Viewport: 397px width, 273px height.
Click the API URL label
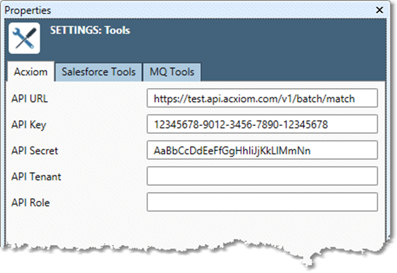coord(30,99)
